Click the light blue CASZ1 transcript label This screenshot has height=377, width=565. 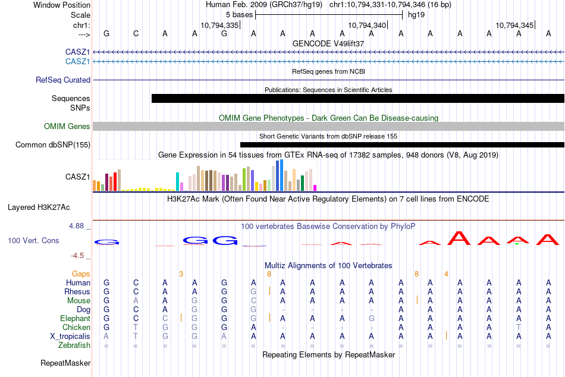click(x=77, y=61)
